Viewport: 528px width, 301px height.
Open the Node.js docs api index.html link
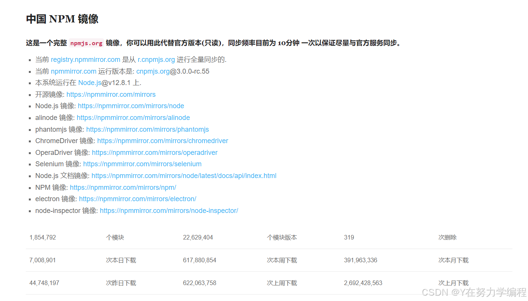184,176
